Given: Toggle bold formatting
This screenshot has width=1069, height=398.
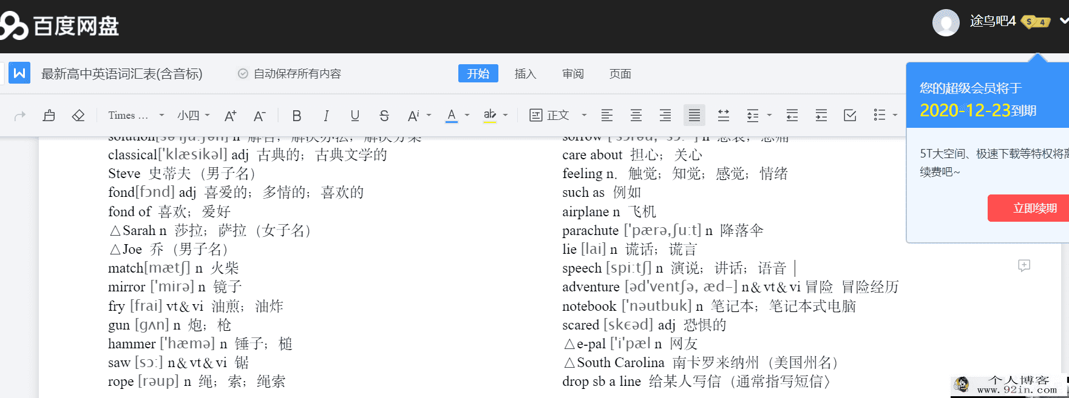Looking at the screenshot, I should (296, 116).
